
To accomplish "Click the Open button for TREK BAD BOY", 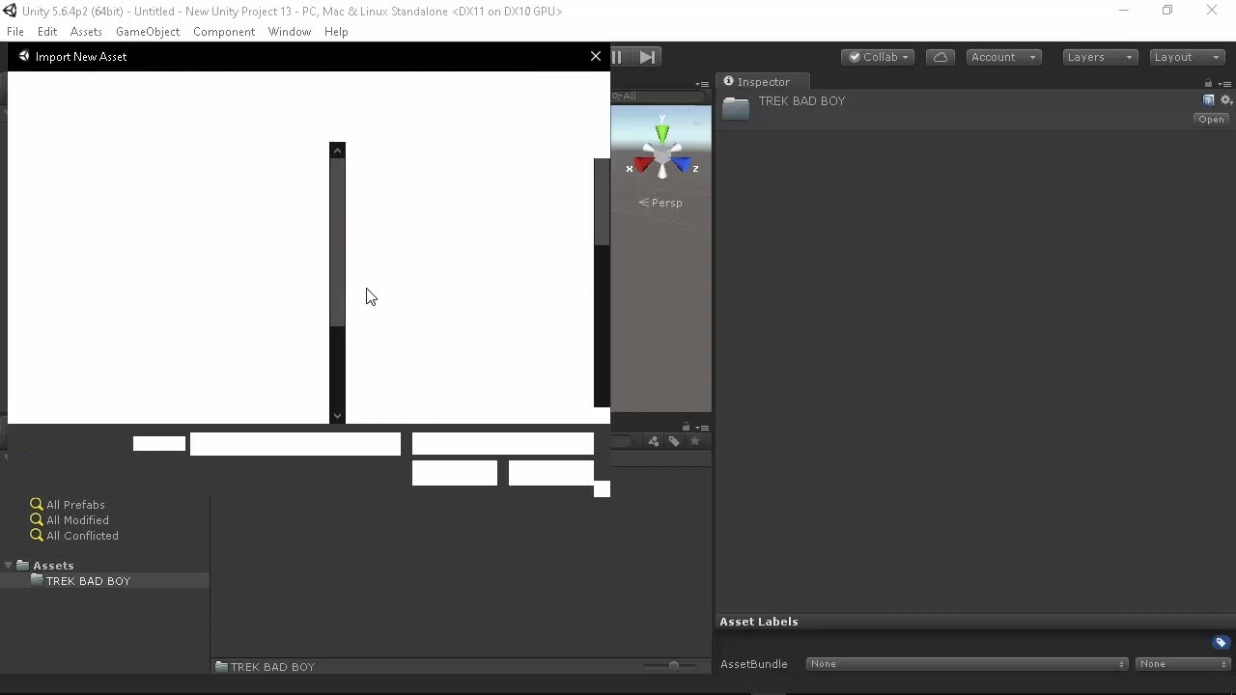I will (x=1211, y=119).
